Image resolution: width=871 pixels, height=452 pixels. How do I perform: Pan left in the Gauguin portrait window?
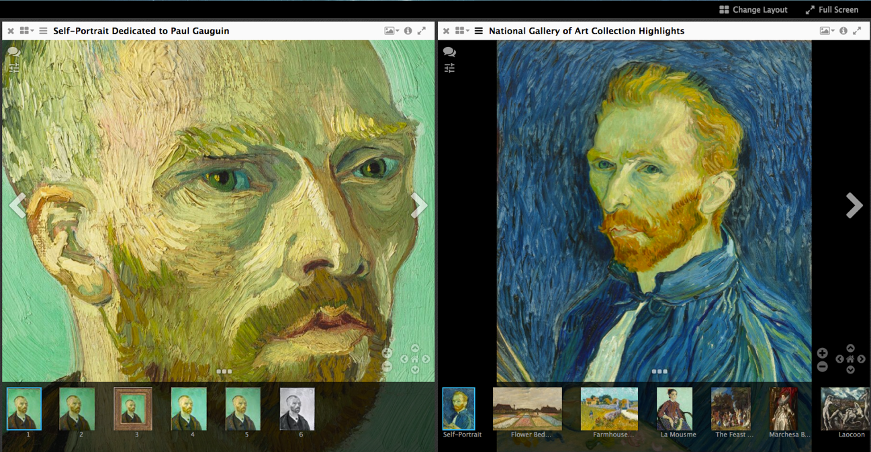(404, 359)
